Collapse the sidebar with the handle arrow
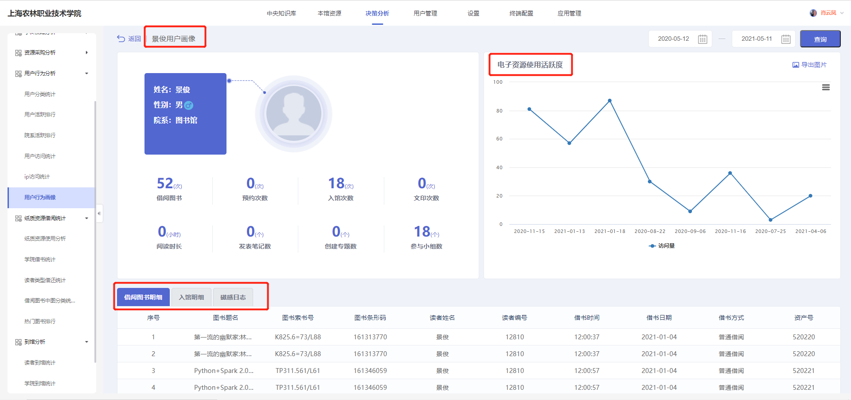This screenshot has width=851, height=400. 99,214
